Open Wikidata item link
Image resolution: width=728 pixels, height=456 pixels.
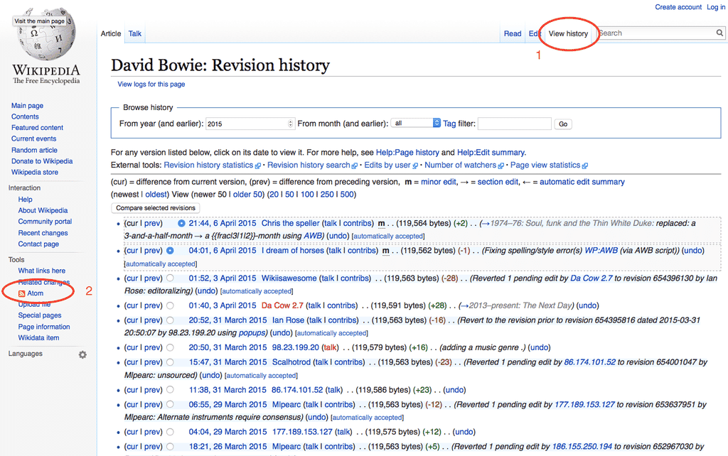click(x=38, y=337)
